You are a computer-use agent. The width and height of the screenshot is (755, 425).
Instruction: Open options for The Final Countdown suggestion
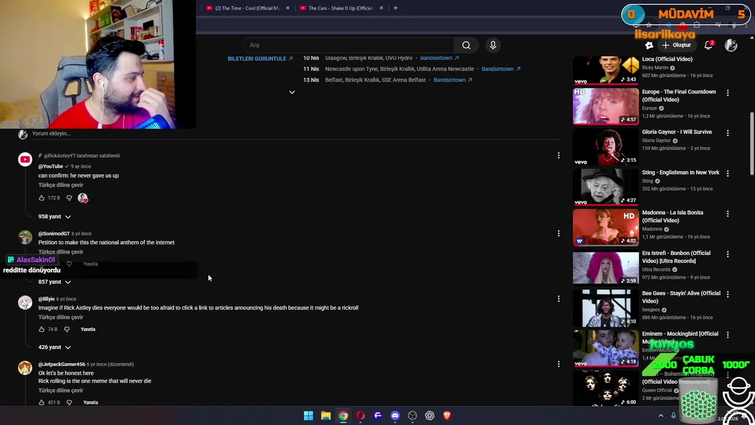pos(727,93)
